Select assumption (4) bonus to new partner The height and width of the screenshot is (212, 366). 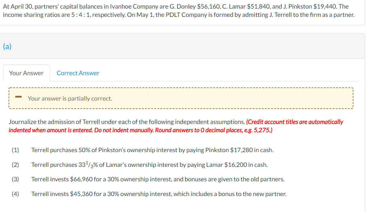(159, 194)
